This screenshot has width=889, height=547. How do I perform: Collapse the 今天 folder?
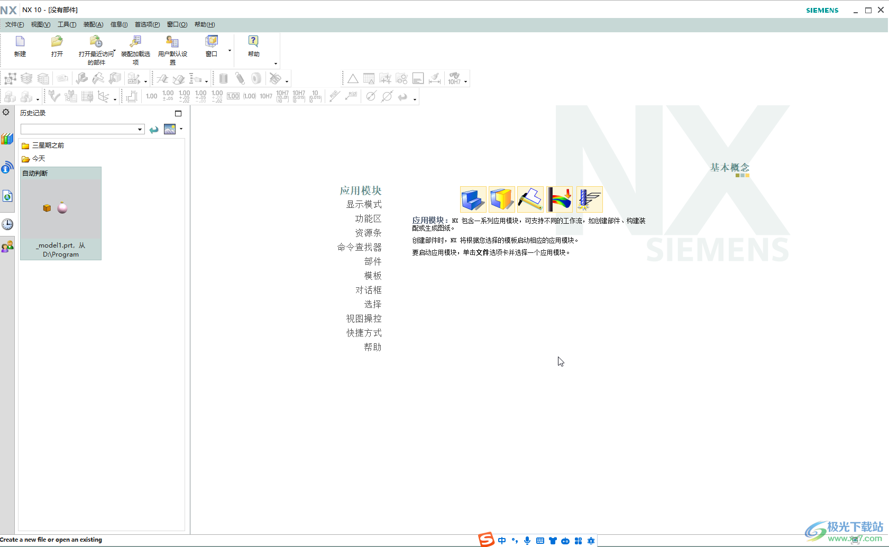[x=33, y=159]
